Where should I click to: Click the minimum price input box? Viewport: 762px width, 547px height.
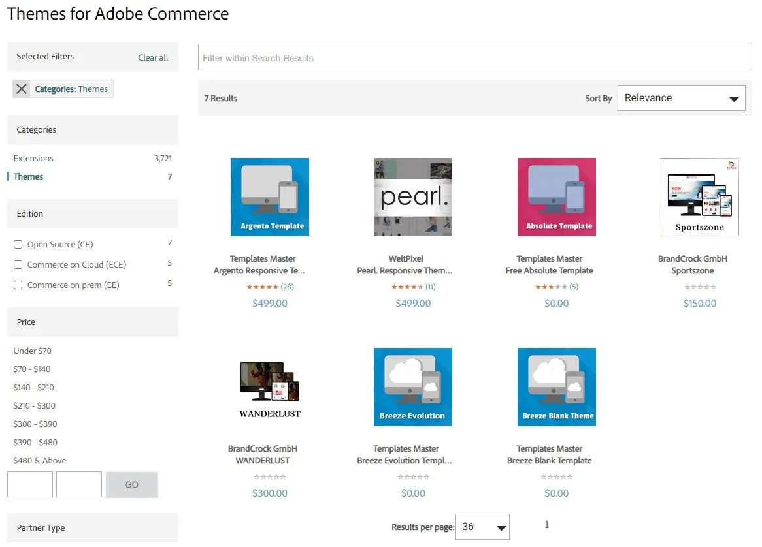coord(30,484)
